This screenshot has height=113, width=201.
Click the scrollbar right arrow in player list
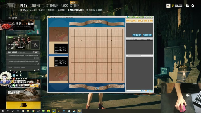point(152,55)
